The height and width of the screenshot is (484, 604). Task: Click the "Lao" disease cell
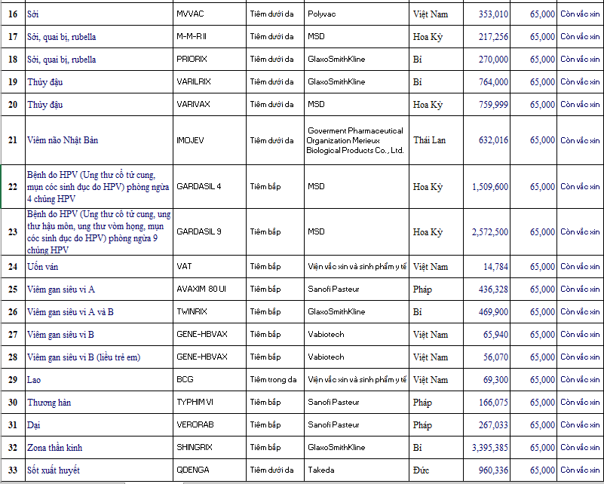tap(99, 380)
